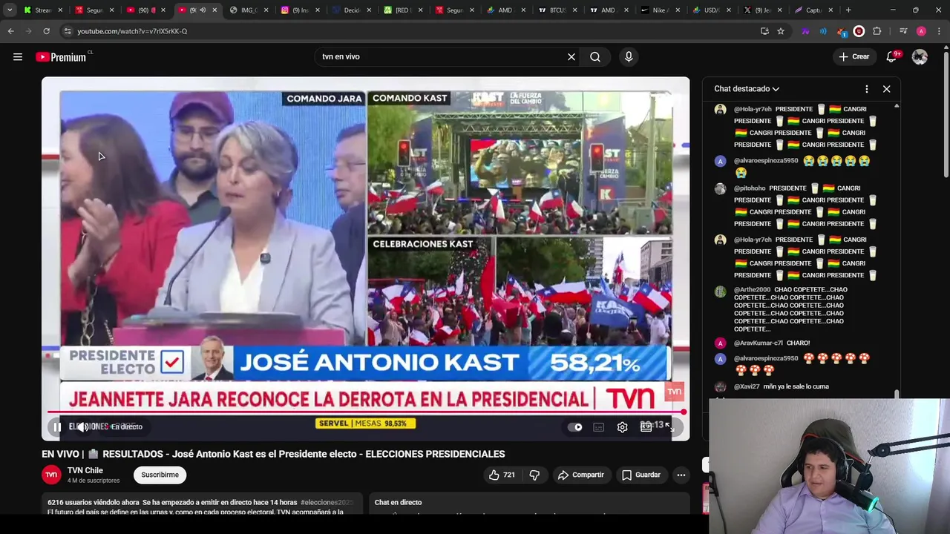Open player settings gear
This screenshot has height=534, width=950.
click(622, 426)
